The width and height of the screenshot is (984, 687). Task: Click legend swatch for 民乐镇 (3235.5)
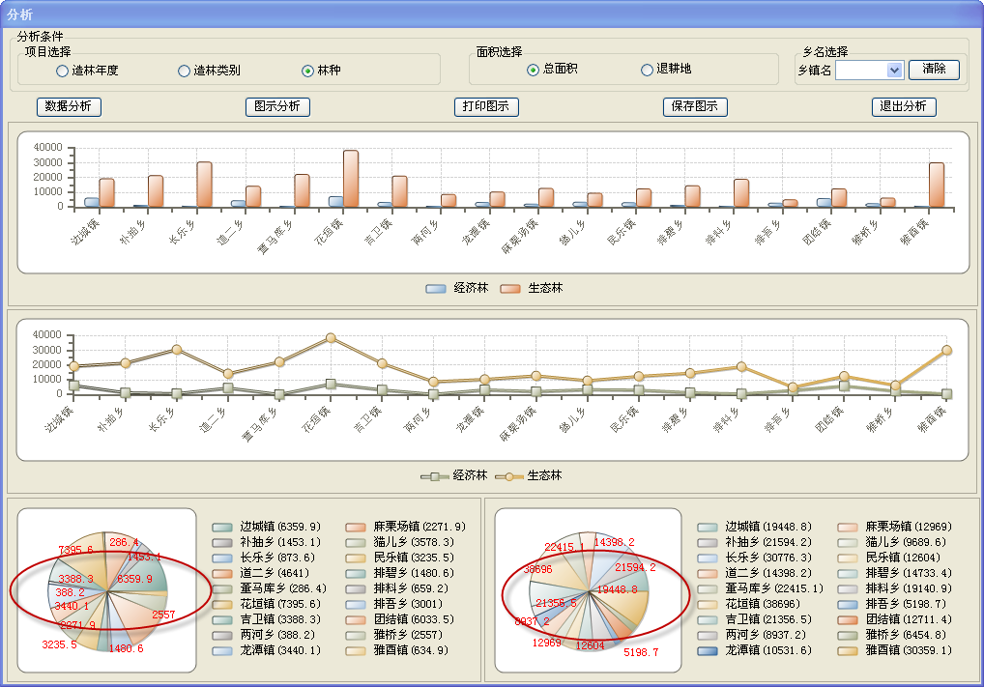[356, 558]
